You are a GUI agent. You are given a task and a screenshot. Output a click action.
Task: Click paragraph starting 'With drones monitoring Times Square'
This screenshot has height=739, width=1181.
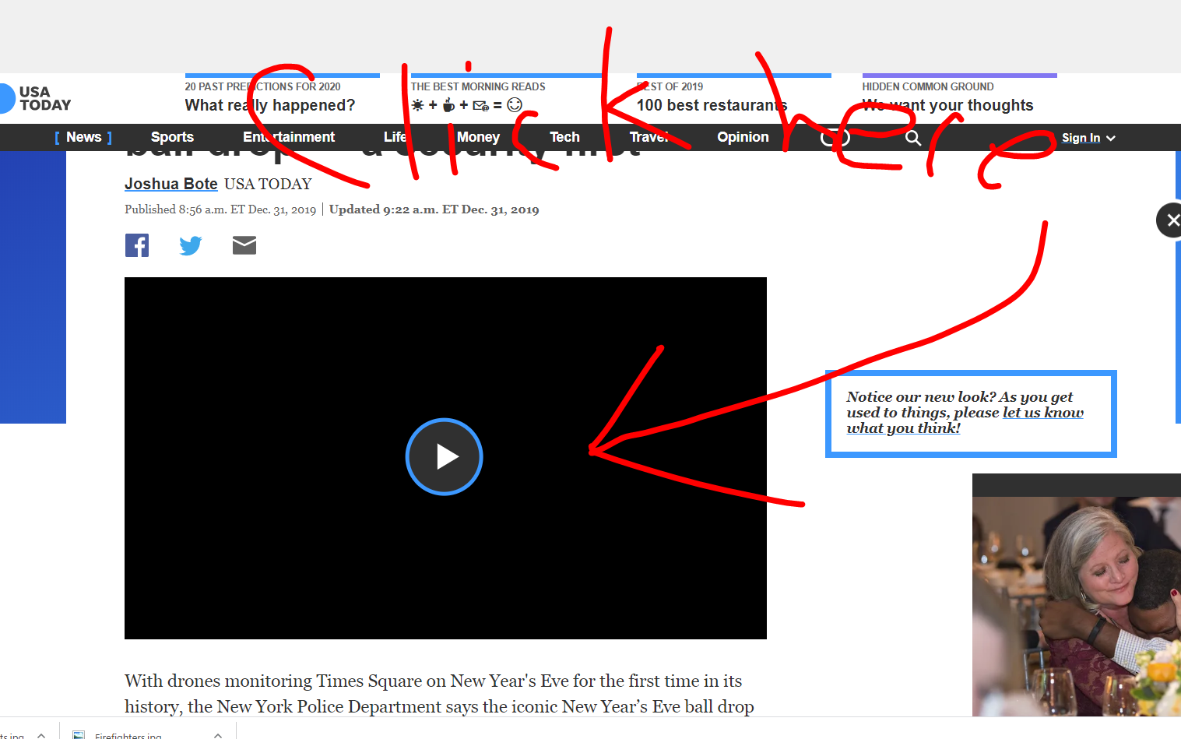click(x=439, y=693)
